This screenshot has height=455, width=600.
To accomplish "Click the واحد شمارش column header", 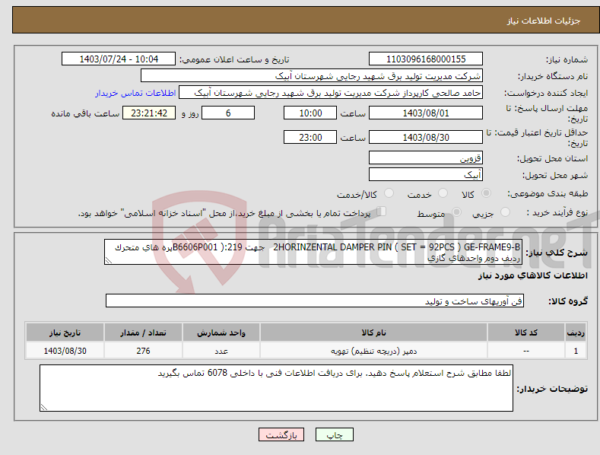I will point(221,332).
